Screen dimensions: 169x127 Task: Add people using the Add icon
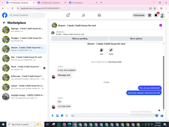(101, 50)
